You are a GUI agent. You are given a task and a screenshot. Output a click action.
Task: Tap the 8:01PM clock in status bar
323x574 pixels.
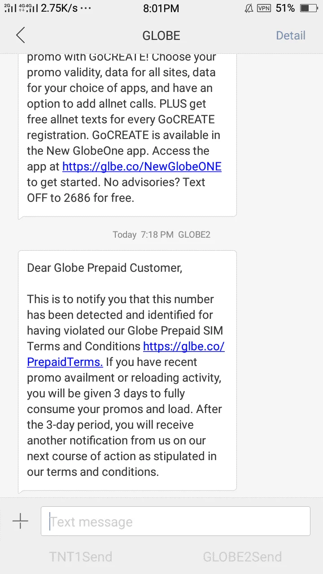click(161, 8)
